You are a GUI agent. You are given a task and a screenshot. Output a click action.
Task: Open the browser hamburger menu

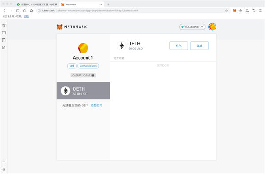click(x=261, y=11)
